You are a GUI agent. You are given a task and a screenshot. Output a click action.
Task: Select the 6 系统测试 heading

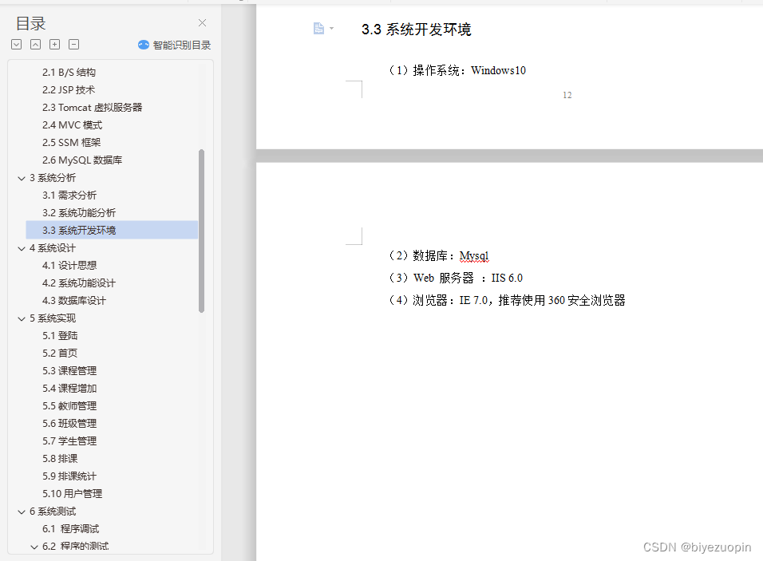pyautogui.click(x=53, y=512)
